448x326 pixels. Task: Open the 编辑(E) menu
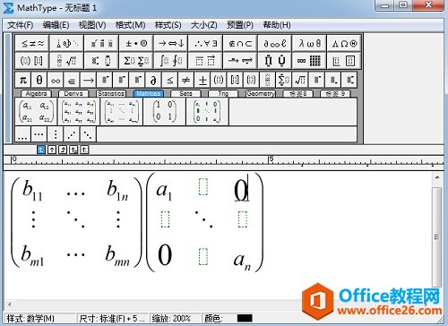[56, 25]
